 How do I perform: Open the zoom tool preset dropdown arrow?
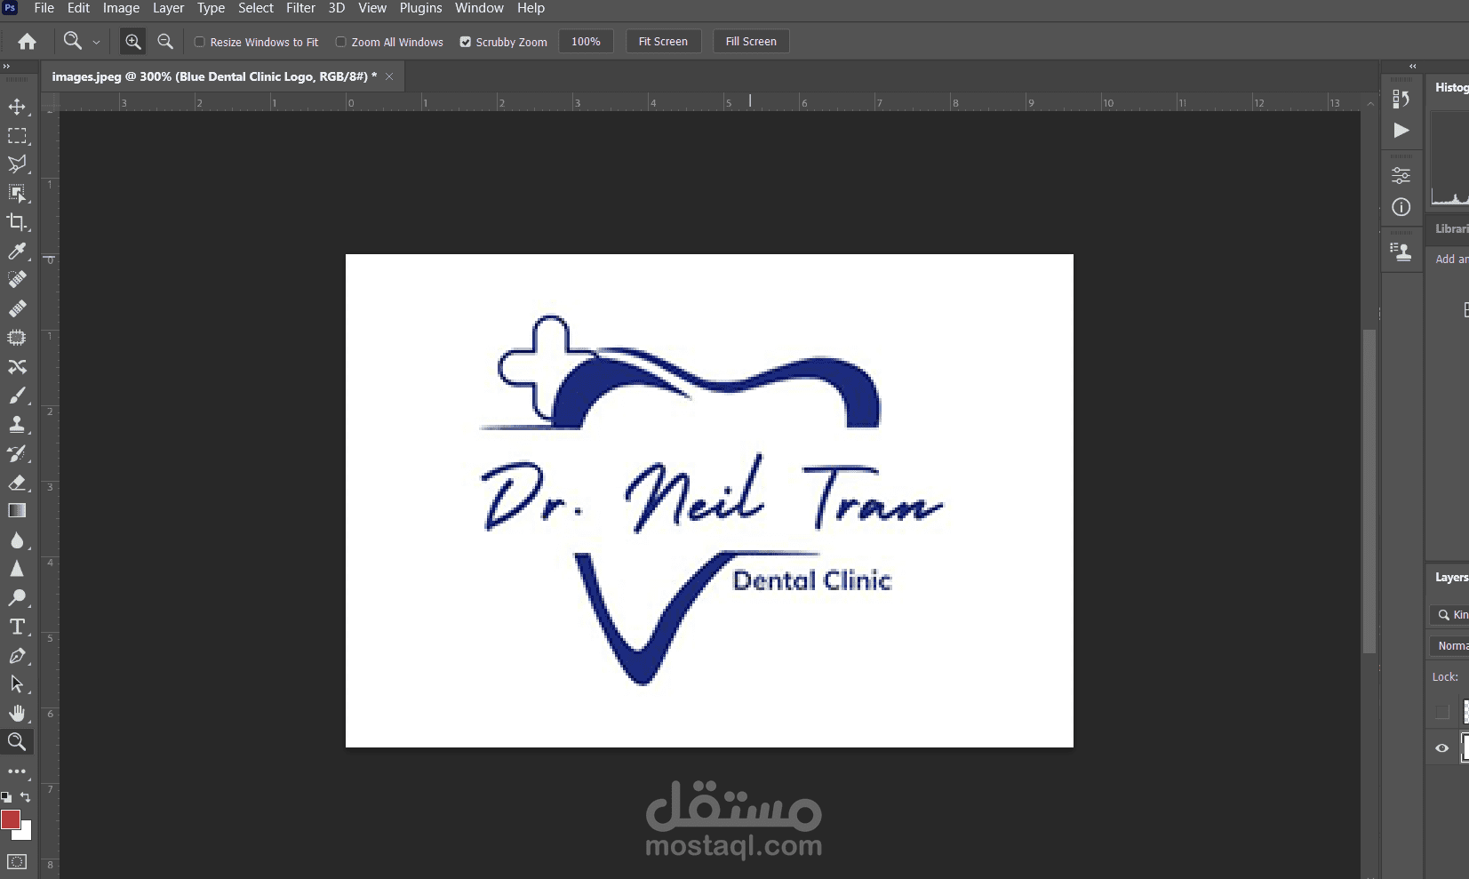pos(96,43)
